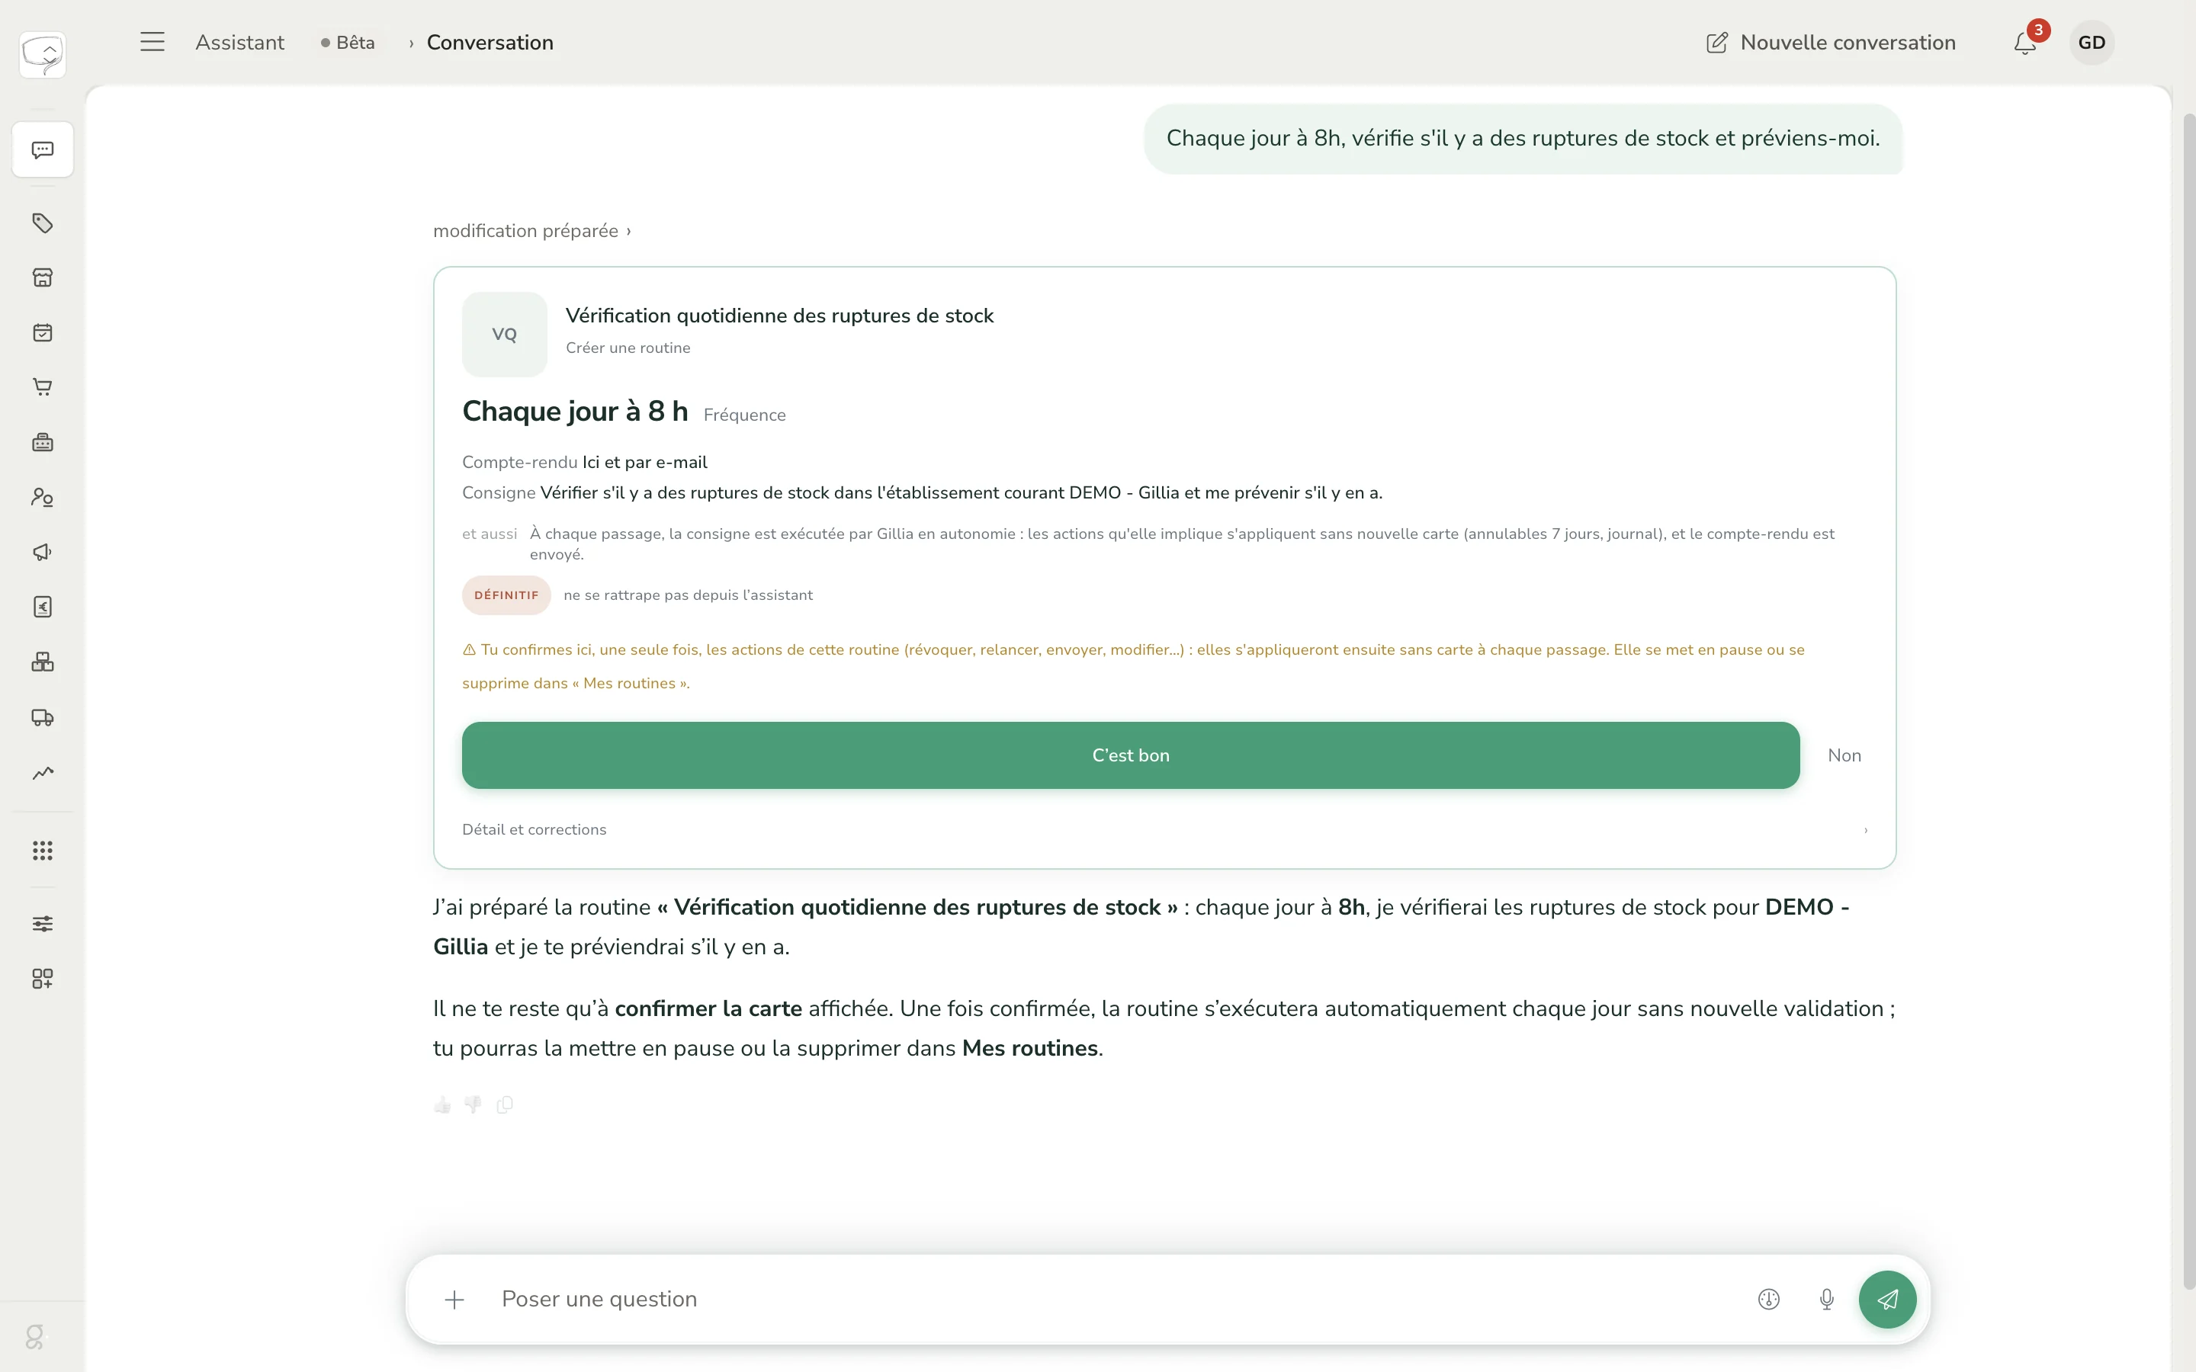Open the delivery truck icon
The image size is (2196, 1372).
43,718
